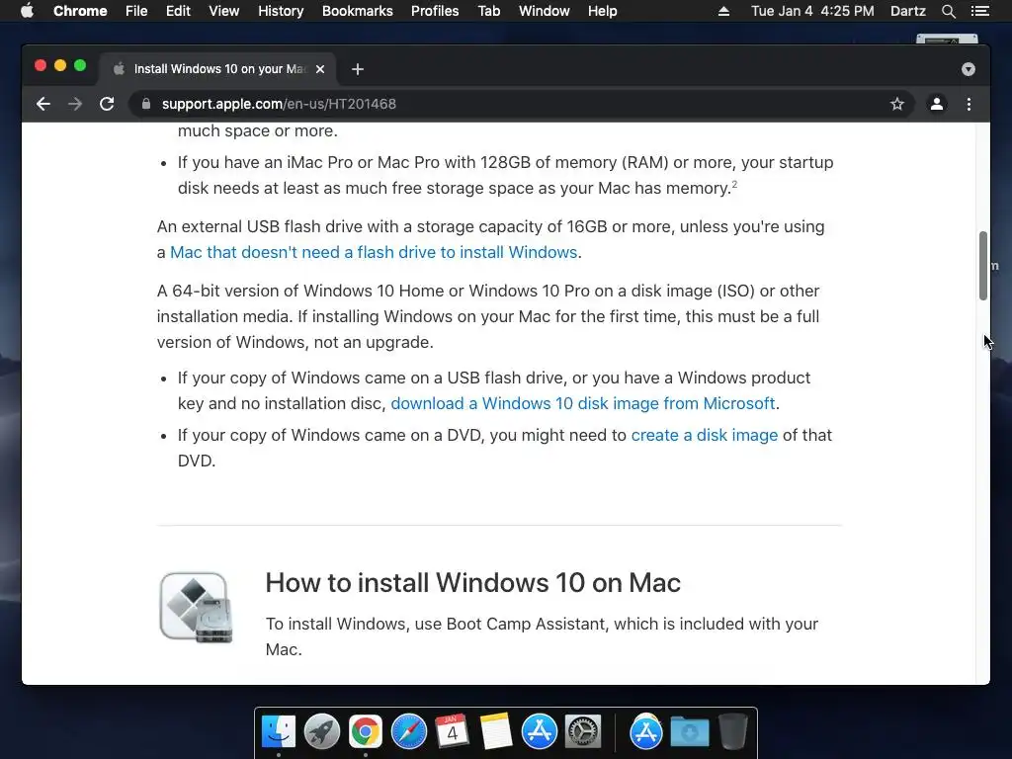Image resolution: width=1012 pixels, height=759 pixels.
Task: Click the Boot Camp Assistant icon image
Action: click(x=197, y=608)
